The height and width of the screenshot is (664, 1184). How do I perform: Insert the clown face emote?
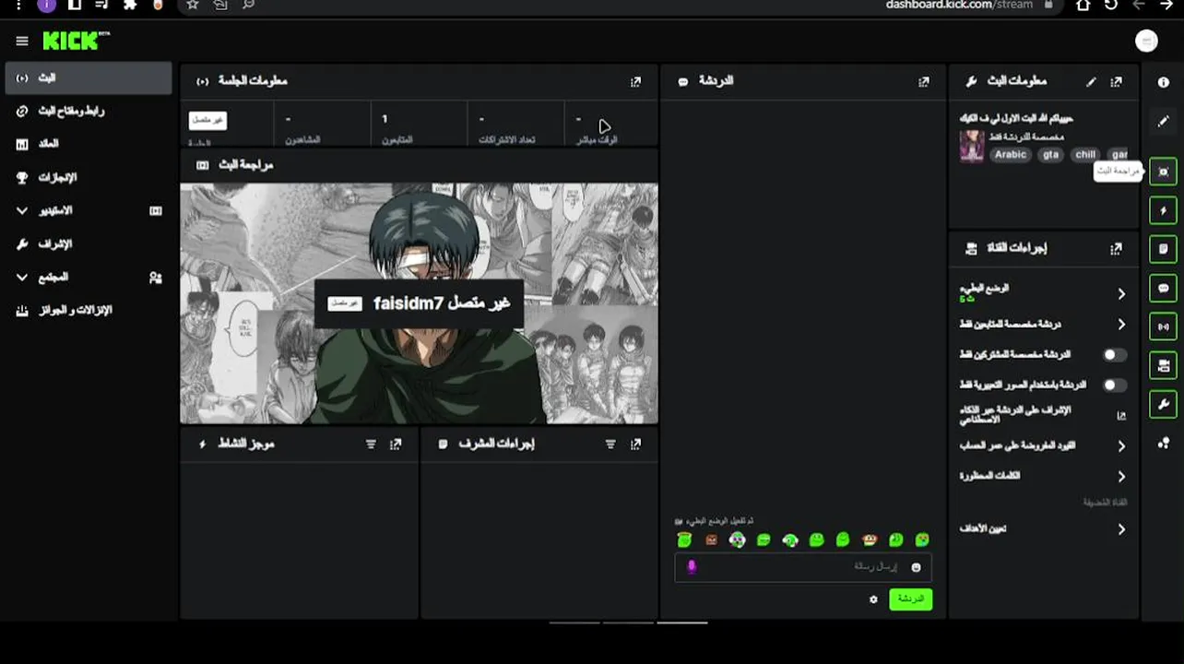737,540
